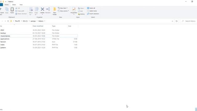197x111 pixels.
Task: Sort by Type column header
Action: 54,26
